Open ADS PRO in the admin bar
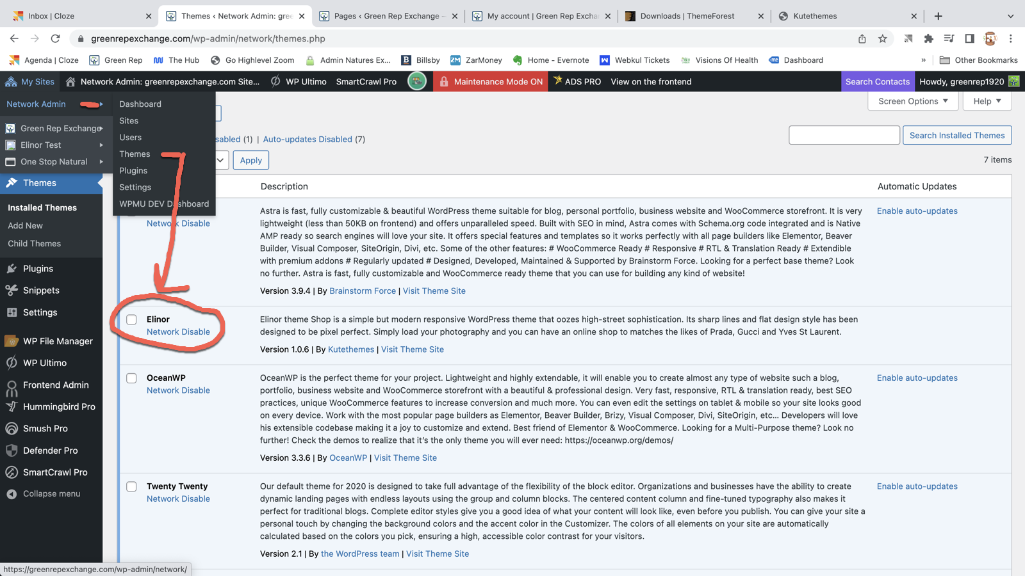The image size is (1025, 576). tap(577, 81)
